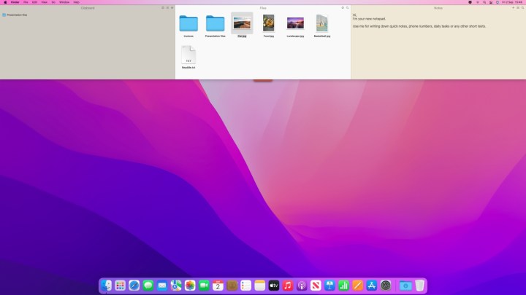Open the Window menu
Viewport: 526px width, 295px height.
point(64,2)
